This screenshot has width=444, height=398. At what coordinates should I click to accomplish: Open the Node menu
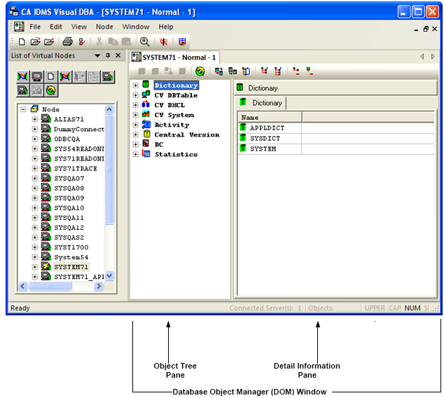coord(104,27)
